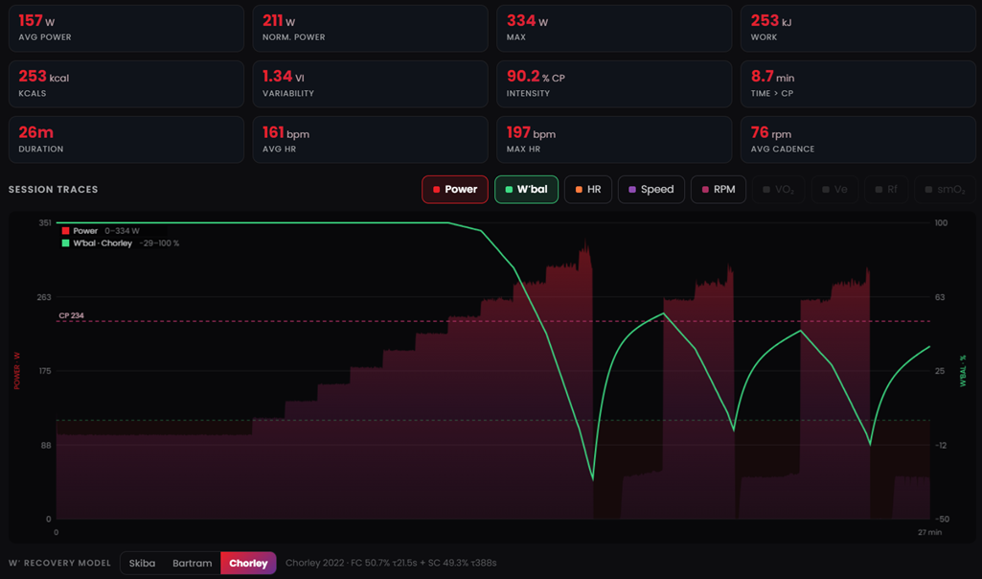Click the green W'bal Chorley legend swatch
Image resolution: width=982 pixels, height=579 pixels.
pos(66,243)
